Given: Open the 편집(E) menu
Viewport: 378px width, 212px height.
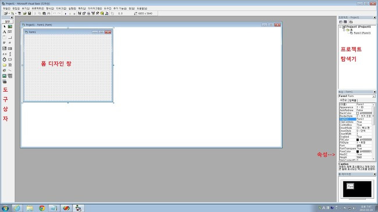Looking at the screenshot, I should click(x=16, y=9).
